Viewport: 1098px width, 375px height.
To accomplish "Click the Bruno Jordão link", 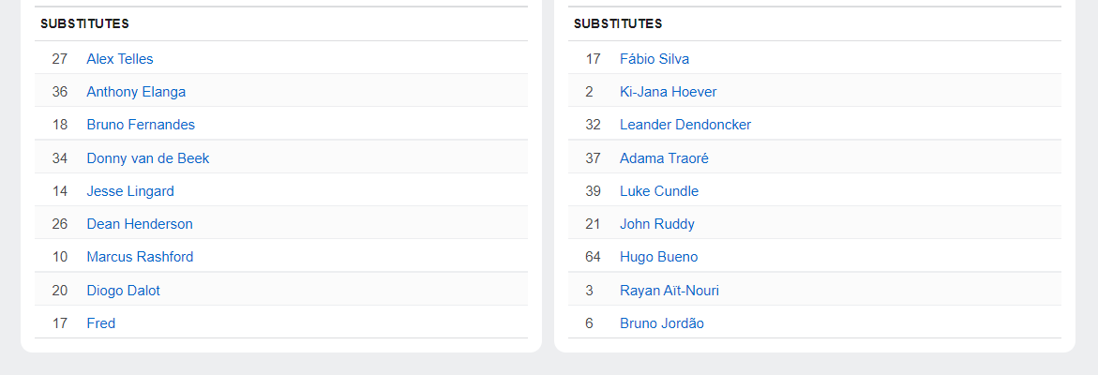I will click(662, 323).
